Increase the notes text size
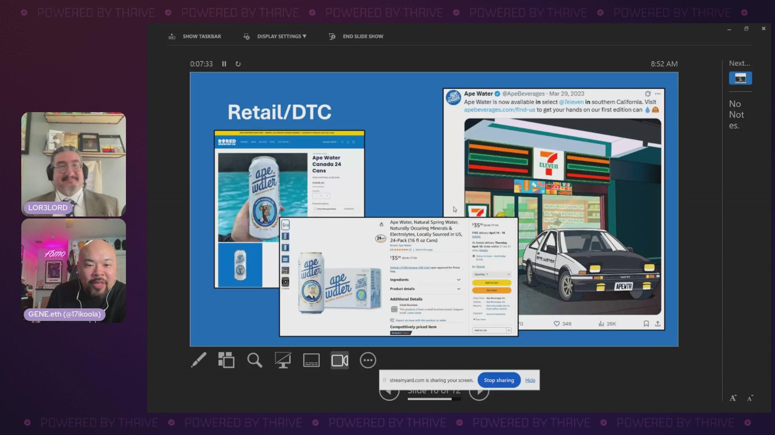Image resolution: width=775 pixels, height=435 pixels. pos(733,398)
